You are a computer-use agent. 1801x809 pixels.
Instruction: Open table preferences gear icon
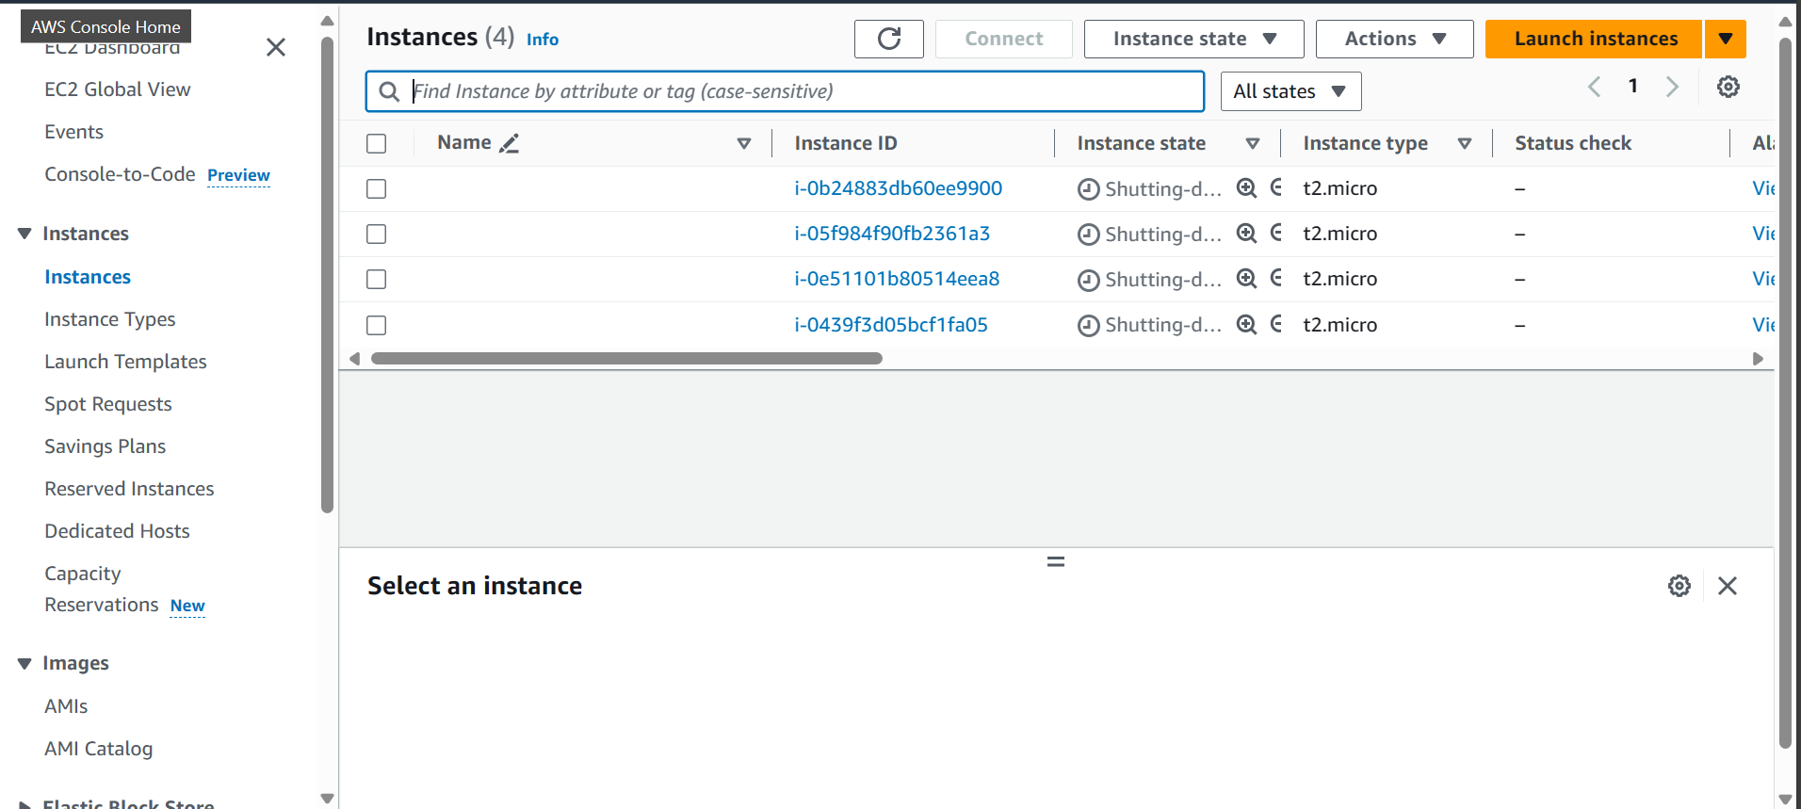click(x=1728, y=87)
